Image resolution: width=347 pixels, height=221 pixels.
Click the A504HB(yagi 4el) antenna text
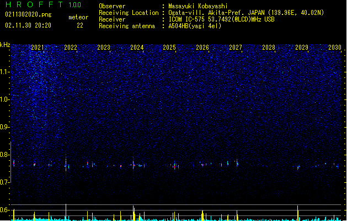click(195, 26)
